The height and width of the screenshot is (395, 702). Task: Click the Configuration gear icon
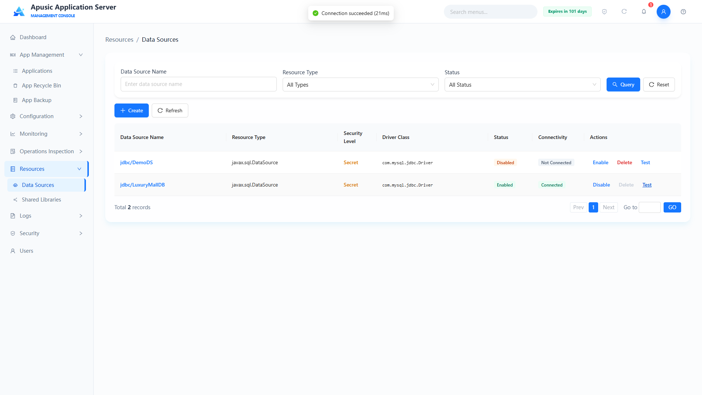13,116
